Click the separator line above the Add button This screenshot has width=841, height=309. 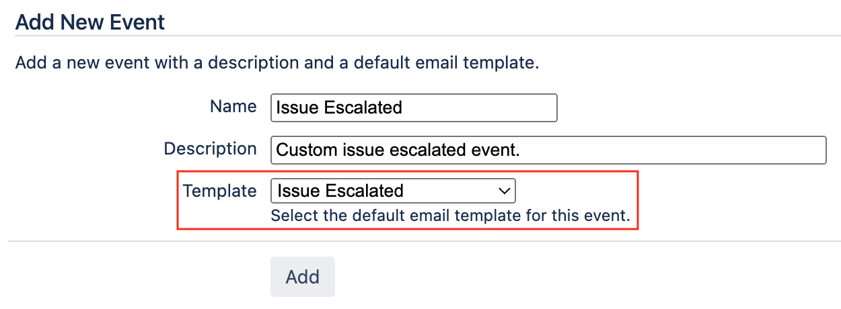(x=425, y=241)
